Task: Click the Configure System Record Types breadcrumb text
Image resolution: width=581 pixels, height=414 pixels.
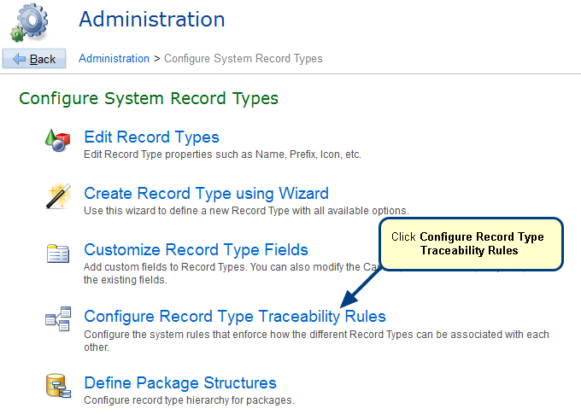Action: (244, 59)
